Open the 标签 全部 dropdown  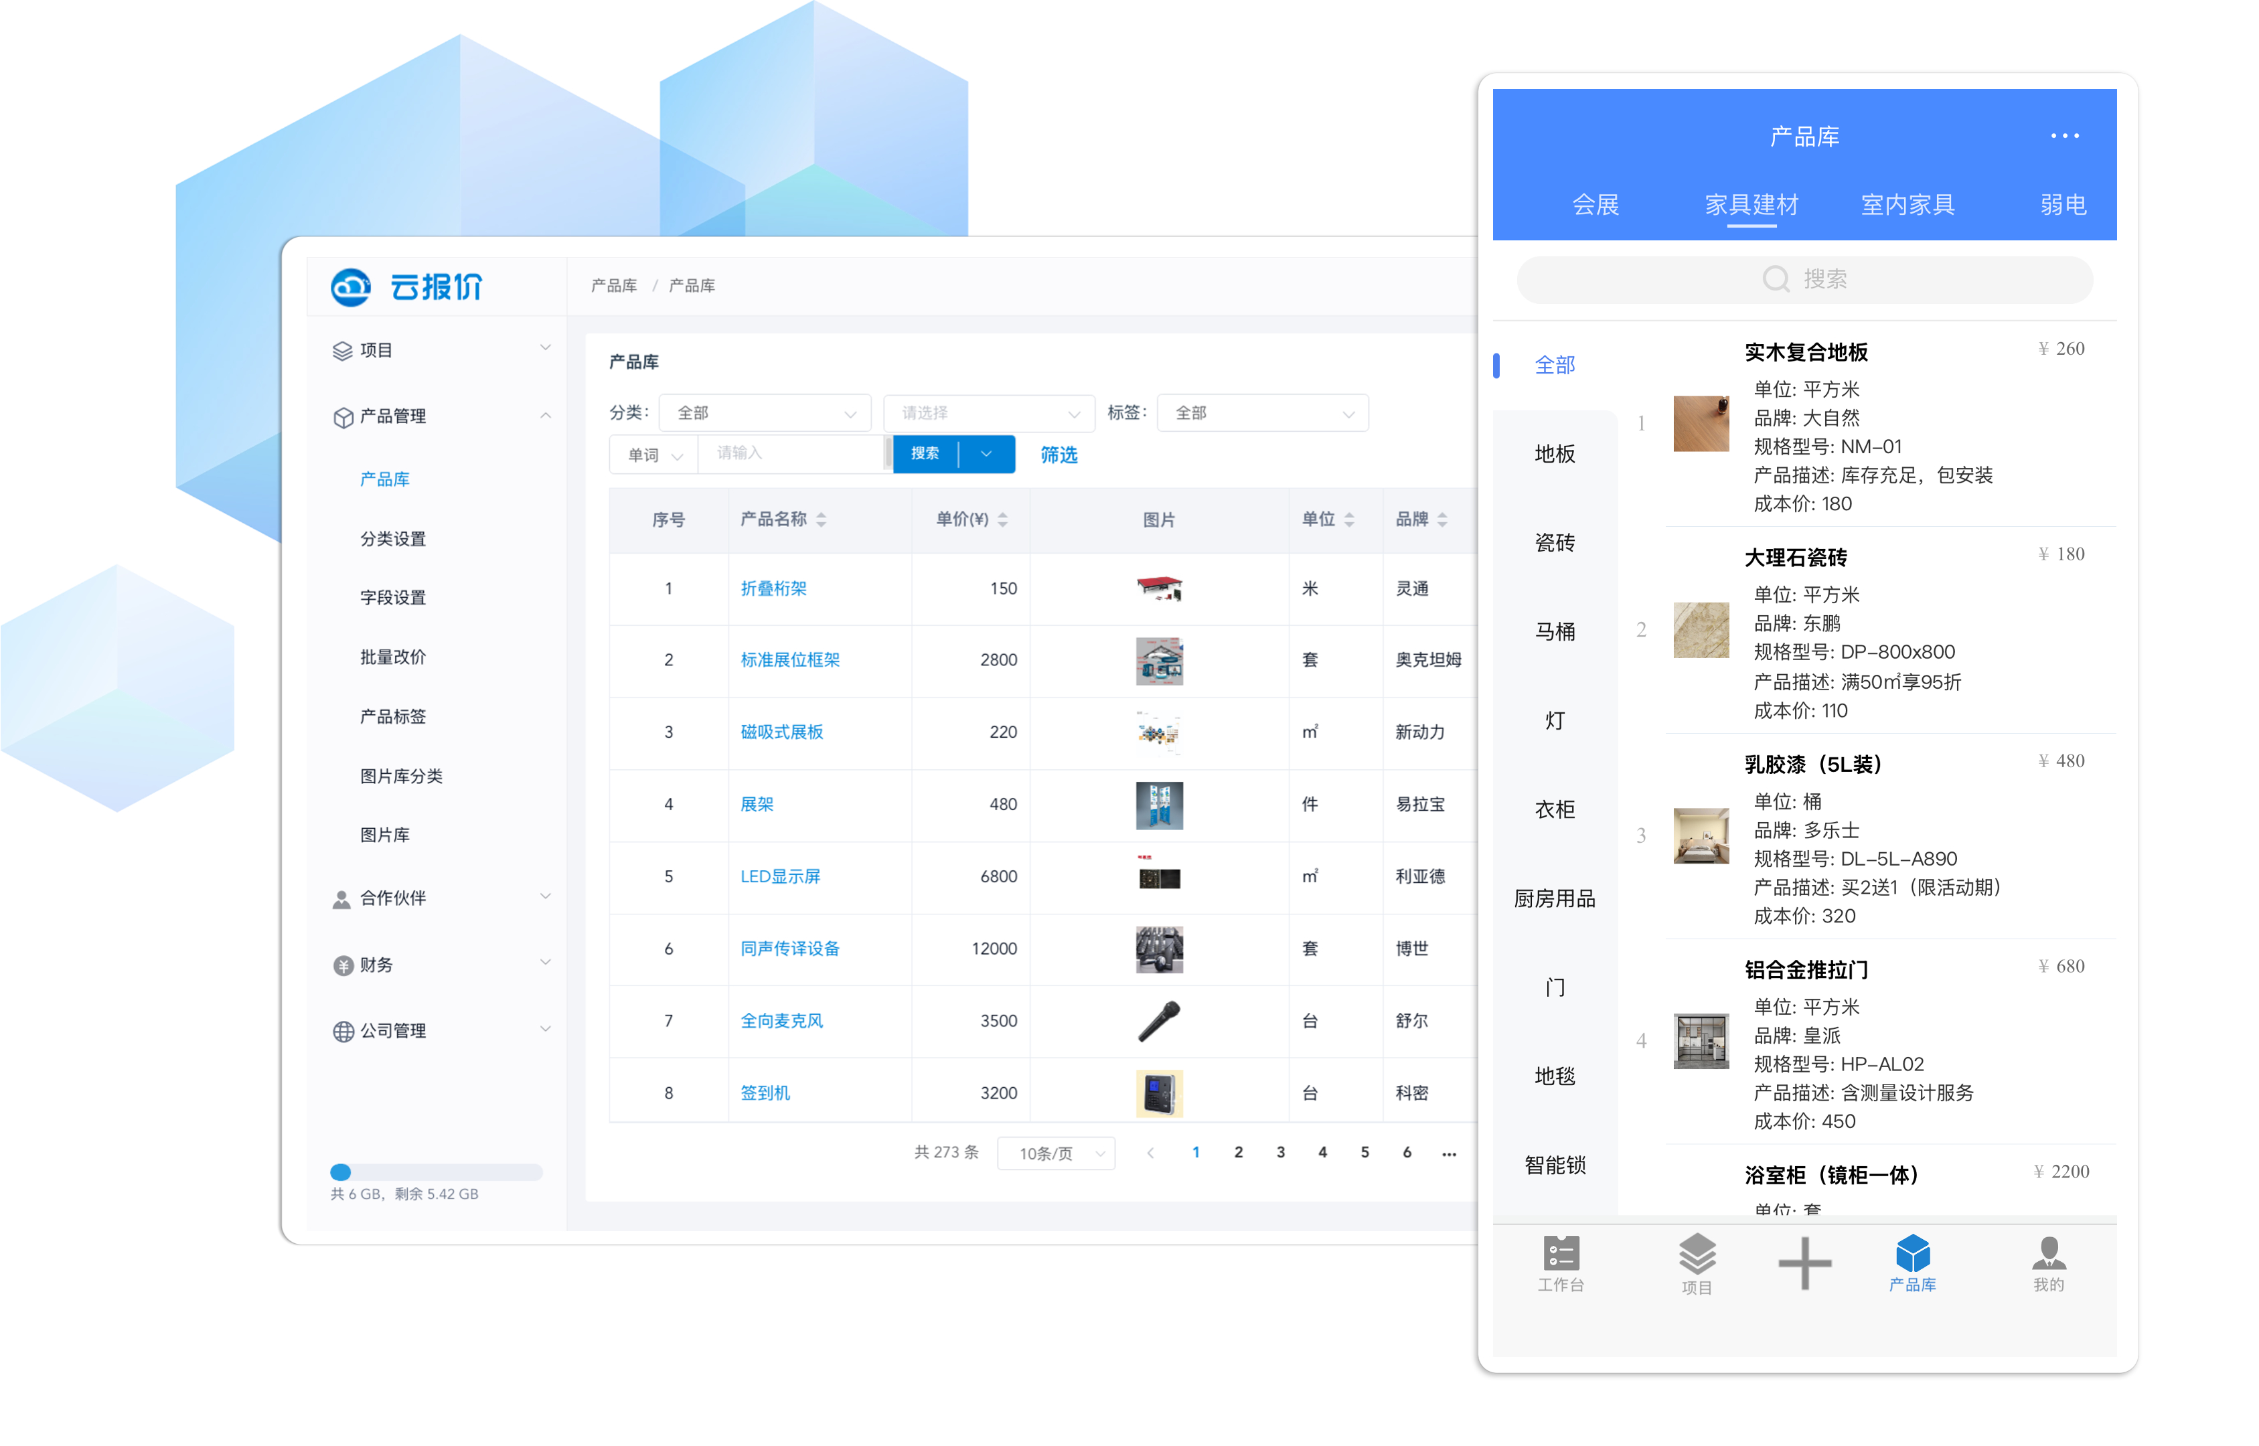[x=1262, y=413]
